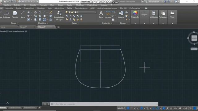Click the Save icon in quick access toolbar
Viewport: 198px width, 111px height.
[12, 2]
